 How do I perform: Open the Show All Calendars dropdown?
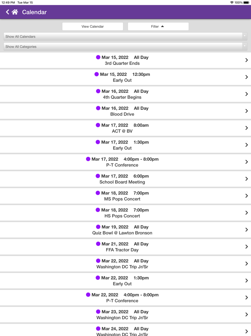tap(126, 37)
